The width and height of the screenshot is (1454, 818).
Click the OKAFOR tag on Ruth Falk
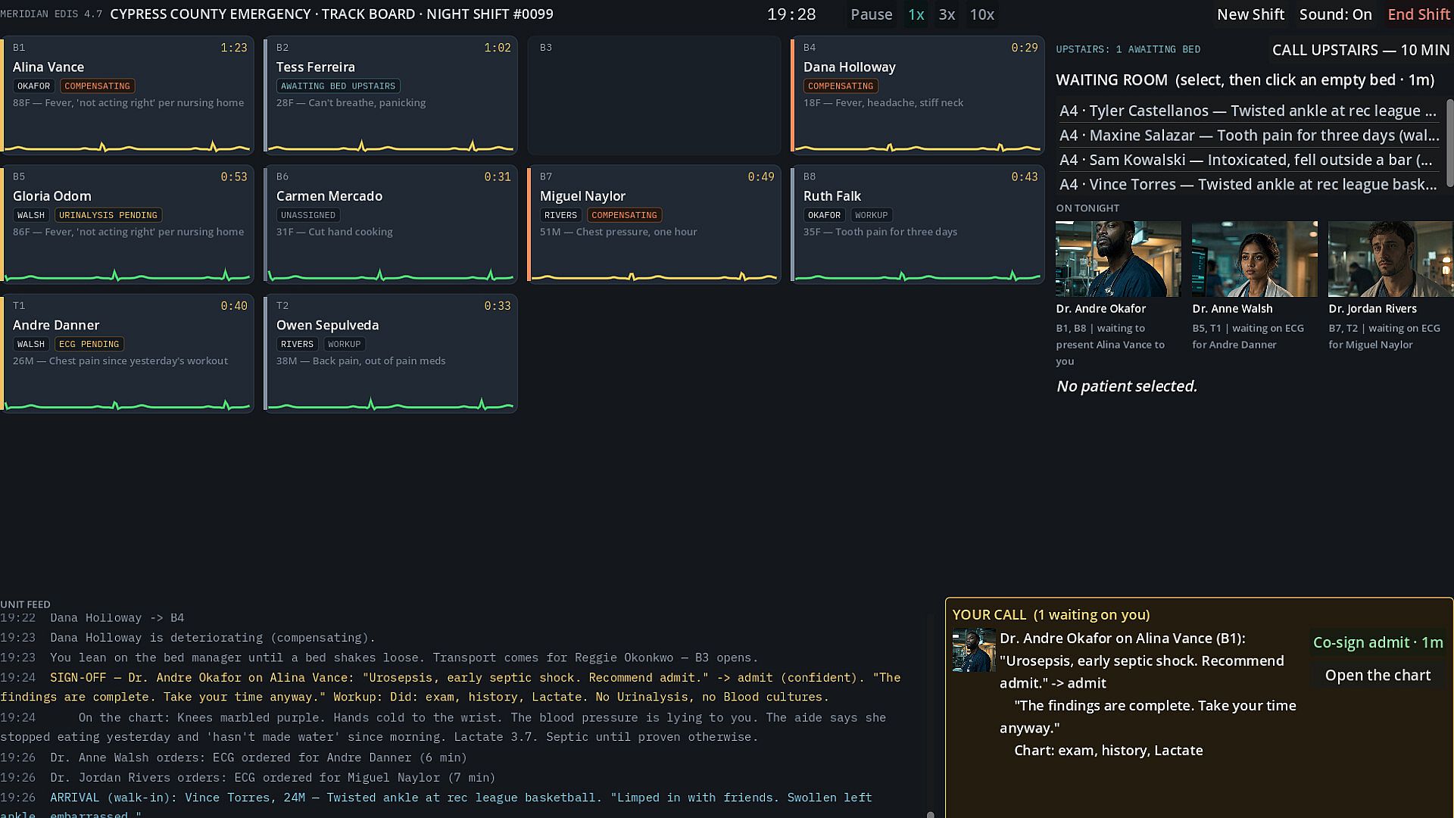point(824,215)
